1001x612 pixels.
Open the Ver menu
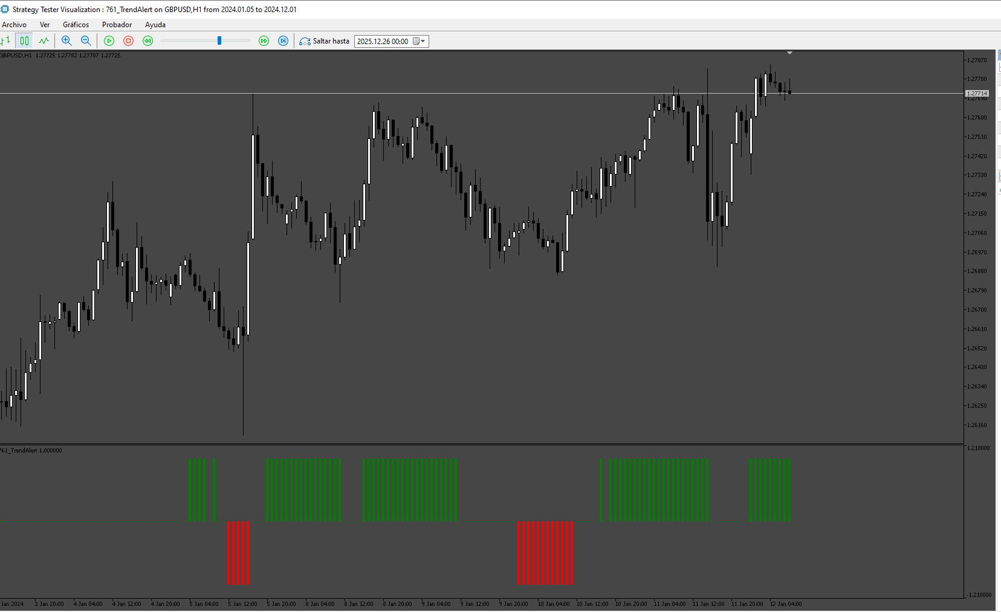(45, 25)
